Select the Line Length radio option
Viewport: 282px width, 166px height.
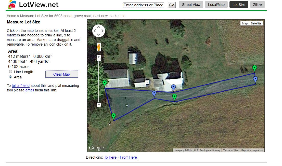(x=11, y=72)
